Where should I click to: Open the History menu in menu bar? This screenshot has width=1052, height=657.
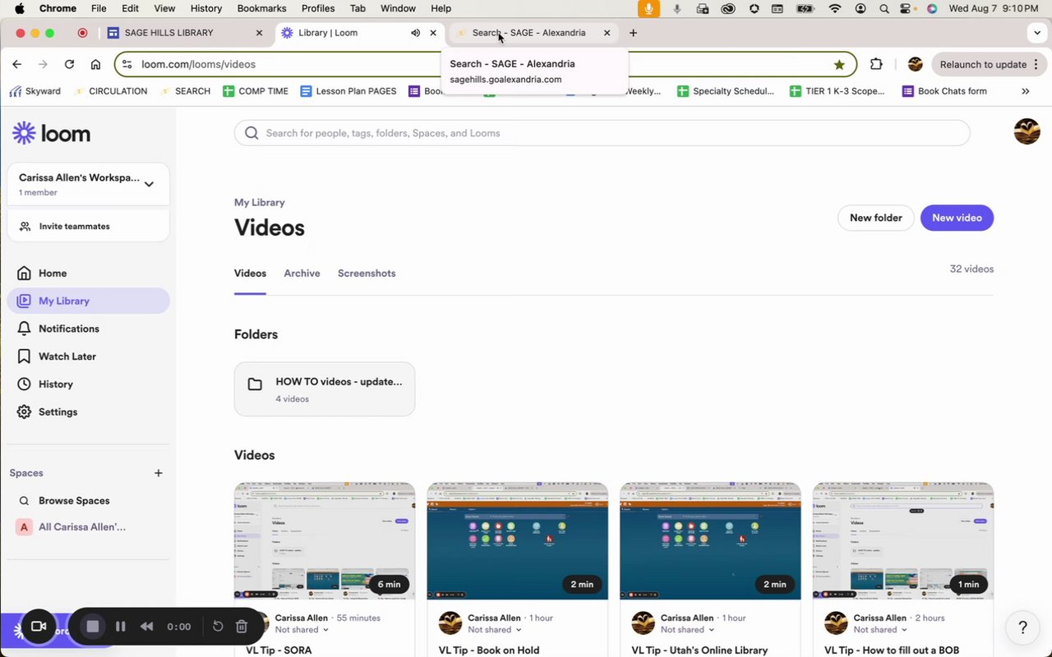click(x=205, y=8)
